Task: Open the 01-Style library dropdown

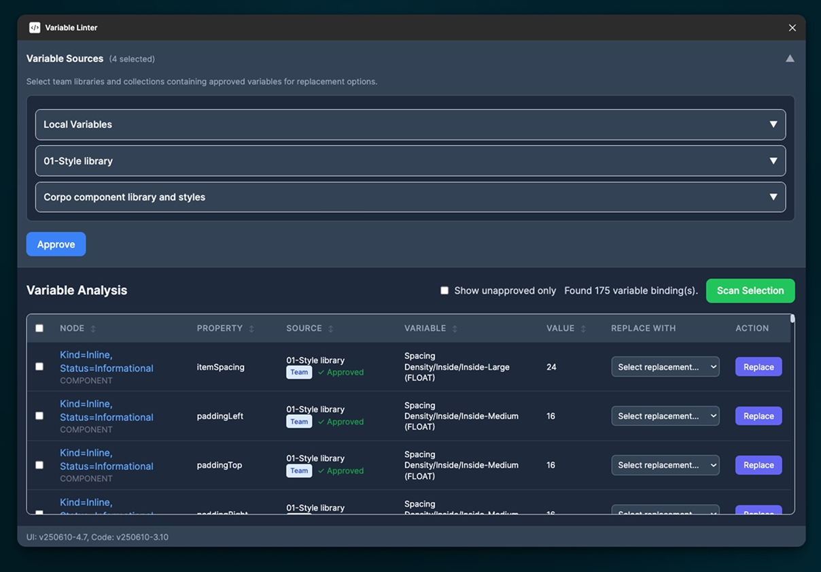Action: click(773, 161)
